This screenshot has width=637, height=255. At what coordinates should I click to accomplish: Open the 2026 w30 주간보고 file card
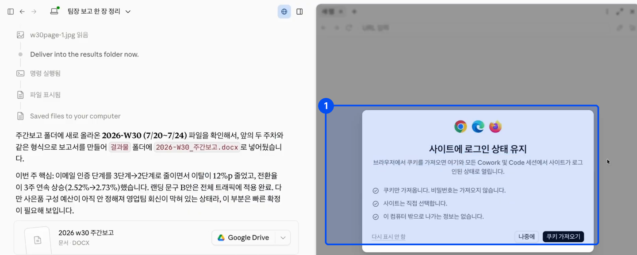tap(156, 238)
